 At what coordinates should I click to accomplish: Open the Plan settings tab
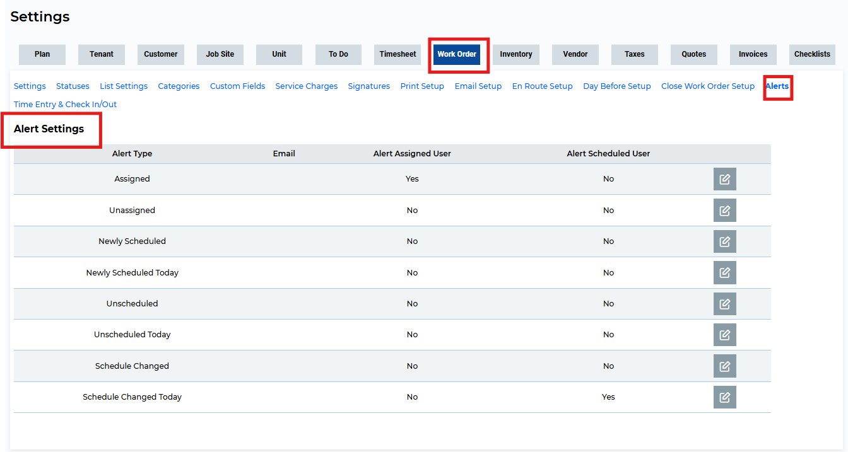[x=42, y=54]
